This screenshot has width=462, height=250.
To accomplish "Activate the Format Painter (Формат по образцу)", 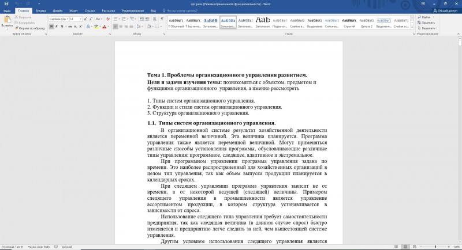I will [x=30, y=28].
